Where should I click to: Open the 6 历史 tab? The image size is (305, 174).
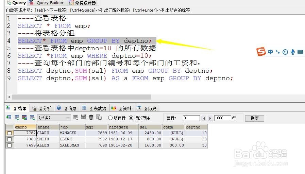click(x=147, y=108)
